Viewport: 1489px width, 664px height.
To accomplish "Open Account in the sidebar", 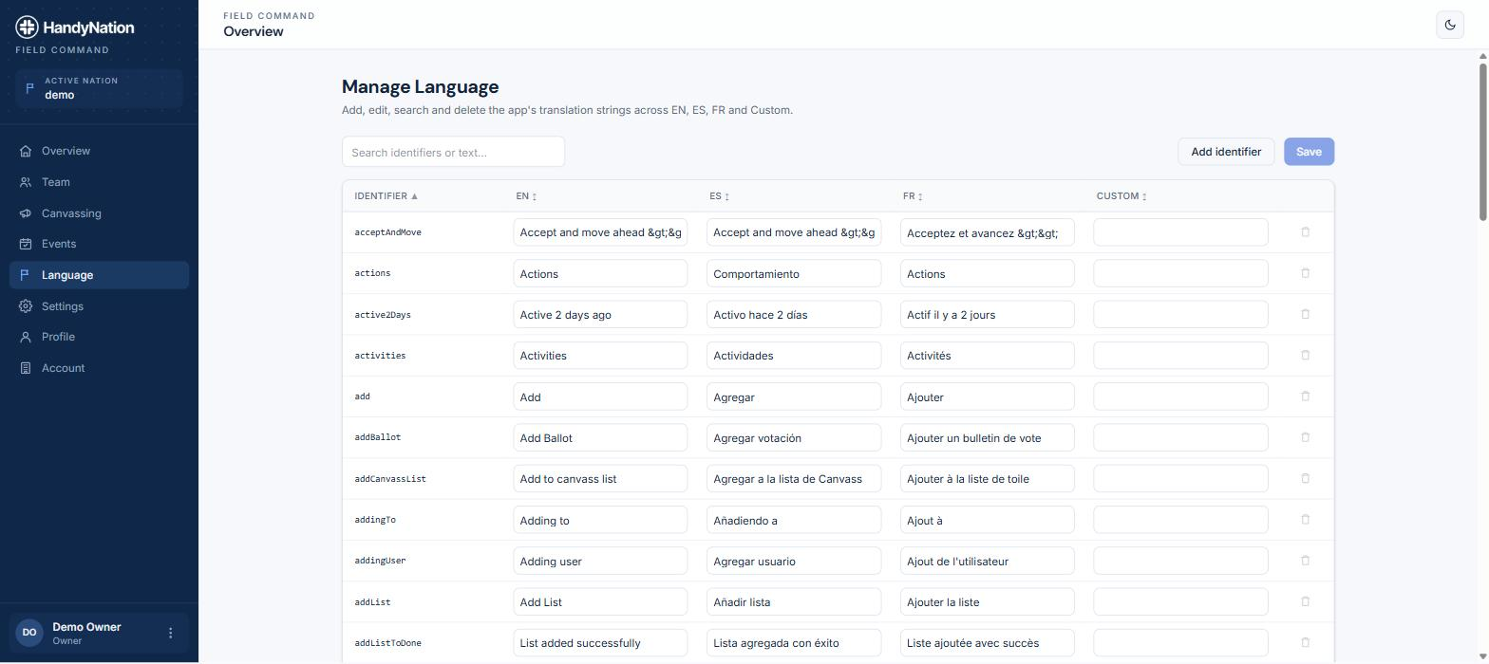I will [100, 368].
